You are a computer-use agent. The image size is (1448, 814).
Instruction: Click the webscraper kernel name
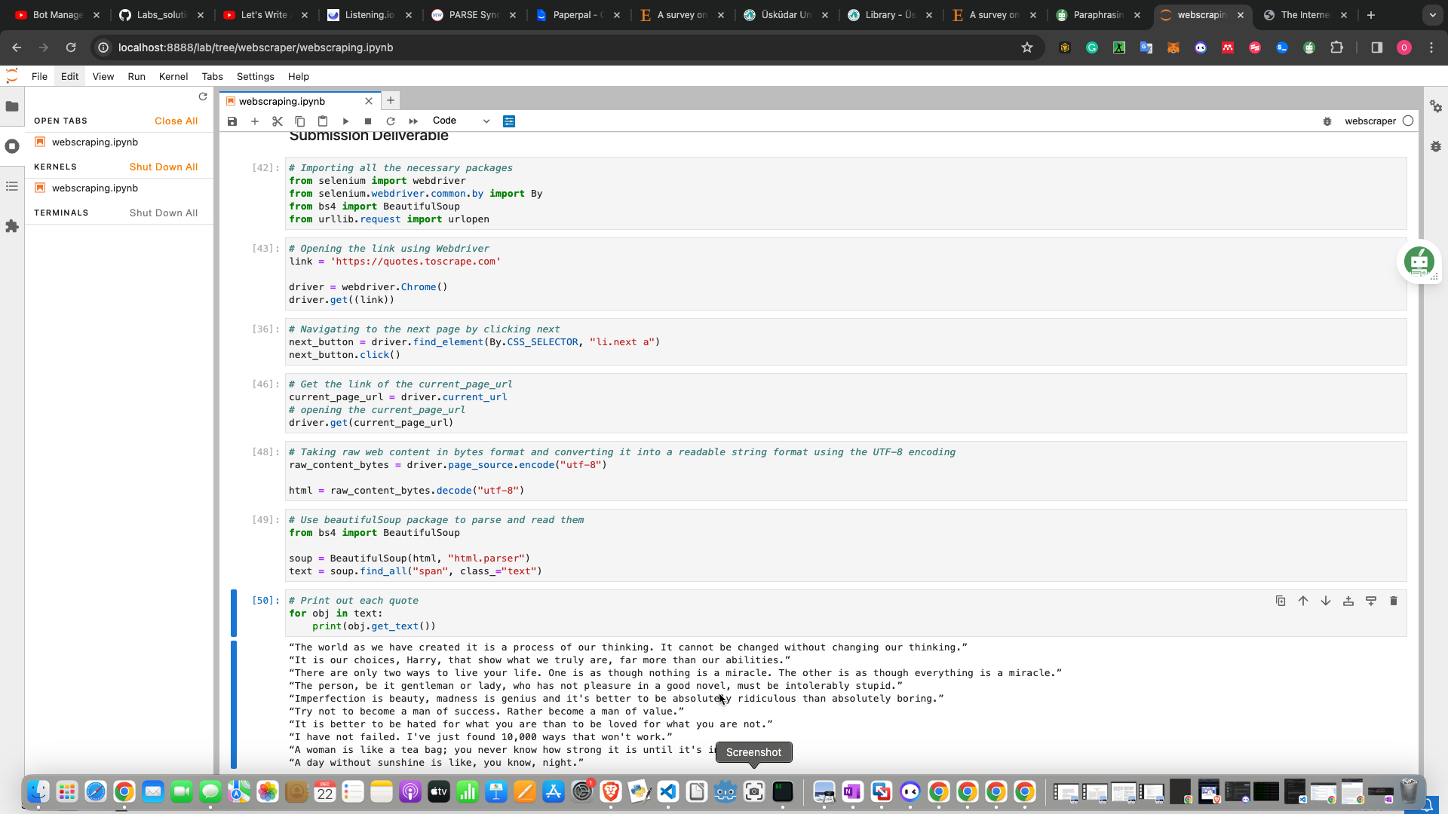(1370, 121)
